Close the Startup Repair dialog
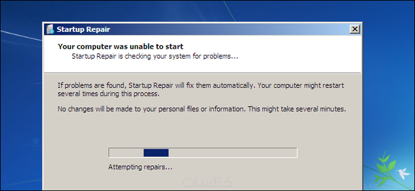Screen dimensions: 415x191 [x=354, y=29]
